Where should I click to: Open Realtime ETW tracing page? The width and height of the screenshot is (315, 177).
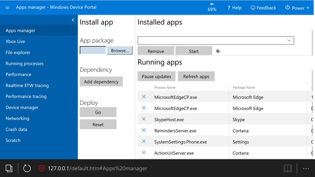(27, 85)
